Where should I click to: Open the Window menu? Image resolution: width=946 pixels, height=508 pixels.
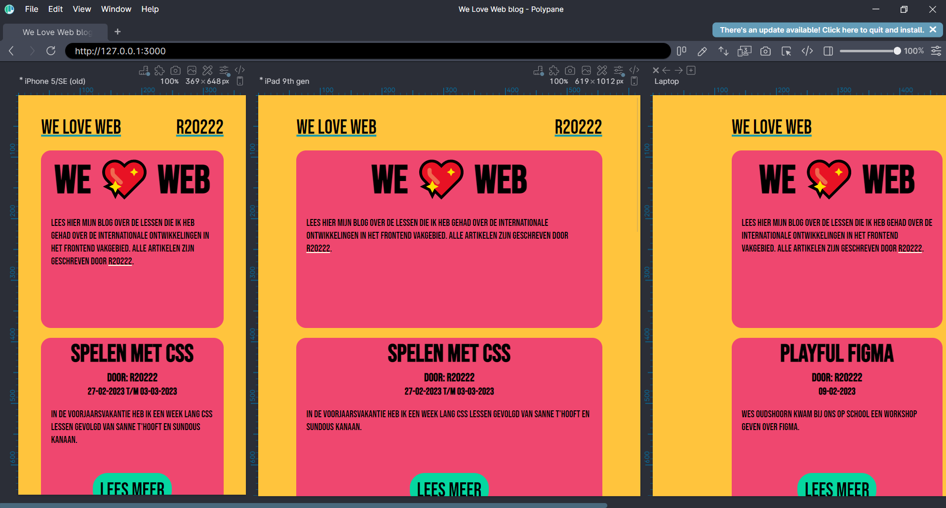[x=116, y=9]
